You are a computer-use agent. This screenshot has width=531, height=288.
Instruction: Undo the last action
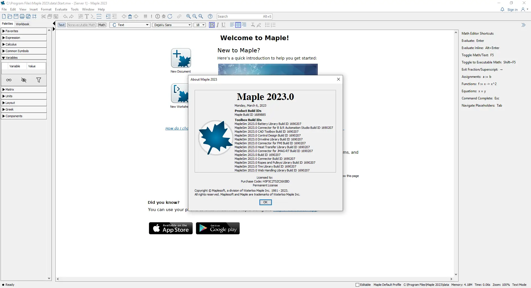click(x=65, y=17)
